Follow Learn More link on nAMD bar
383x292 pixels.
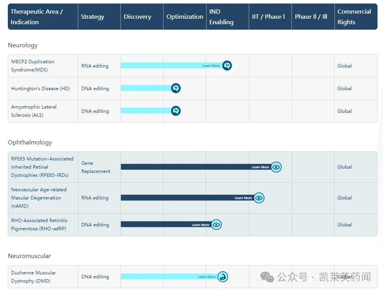click(x=243, y=198)
